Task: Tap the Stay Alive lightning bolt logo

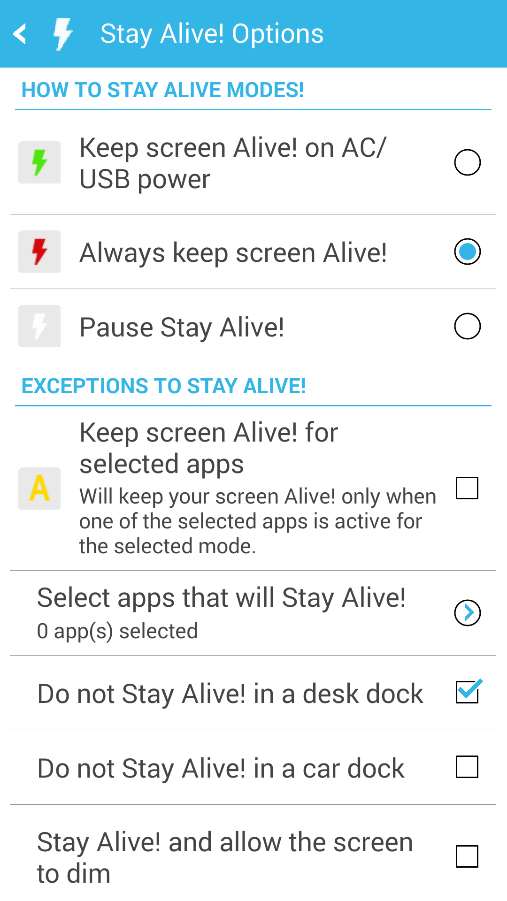Action: coord(63,34)
